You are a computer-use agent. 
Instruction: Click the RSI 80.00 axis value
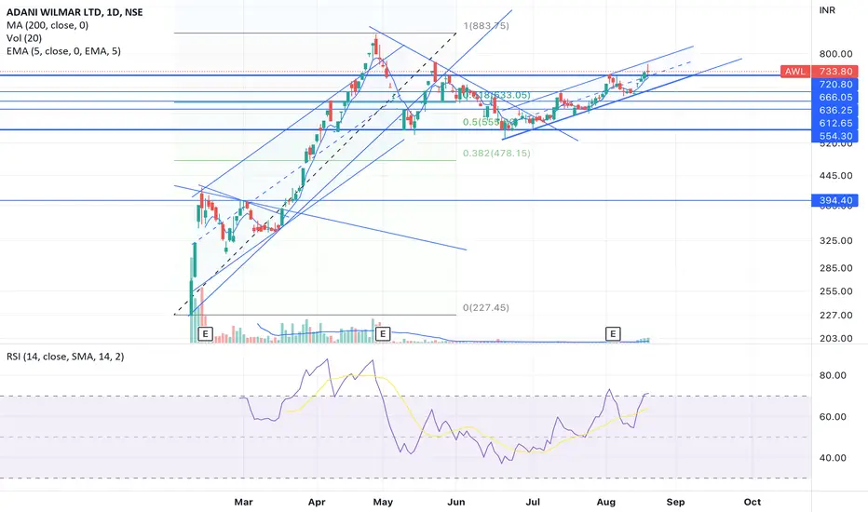click(x=833, y=375)
